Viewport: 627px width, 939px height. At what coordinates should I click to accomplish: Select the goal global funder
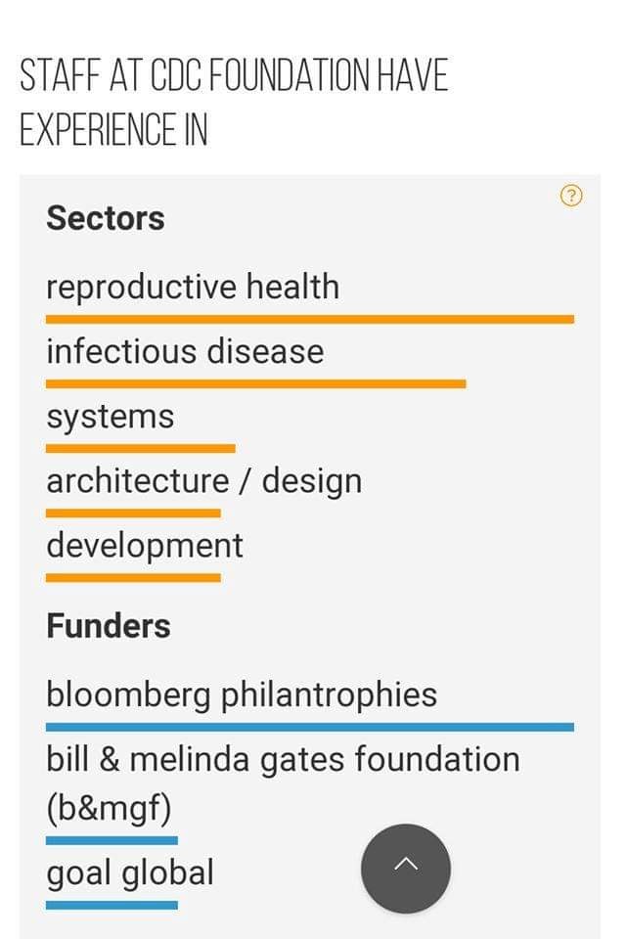[x=130, y=872]
